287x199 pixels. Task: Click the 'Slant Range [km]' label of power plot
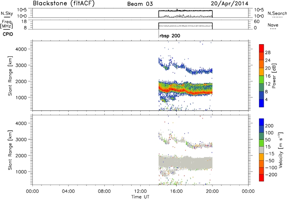[x=10, y=76]
